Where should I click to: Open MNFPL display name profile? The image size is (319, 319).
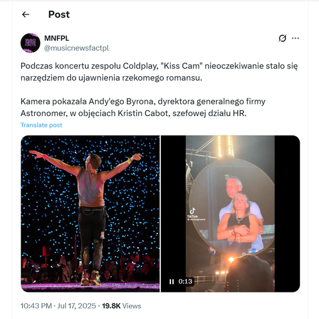pos(57,38)
